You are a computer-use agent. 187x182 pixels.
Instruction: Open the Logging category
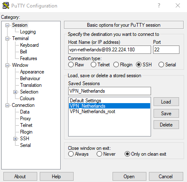tap(28, 32)
